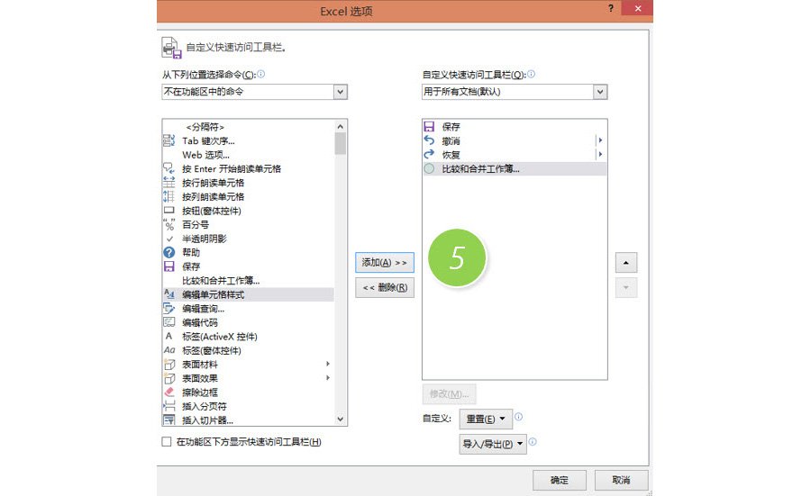Select the 半透明阴影 list entry text
Viewport: 811px width, 496px height.
click(x=205, y=239)
